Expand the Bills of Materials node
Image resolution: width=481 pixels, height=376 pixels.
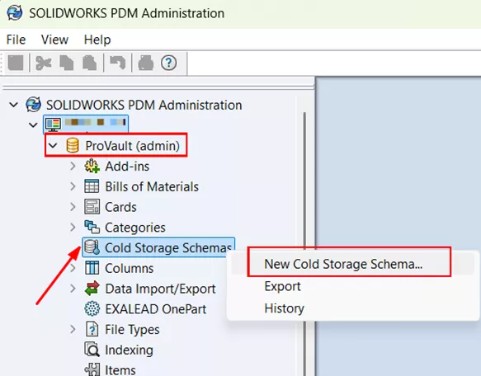point(73,186)
